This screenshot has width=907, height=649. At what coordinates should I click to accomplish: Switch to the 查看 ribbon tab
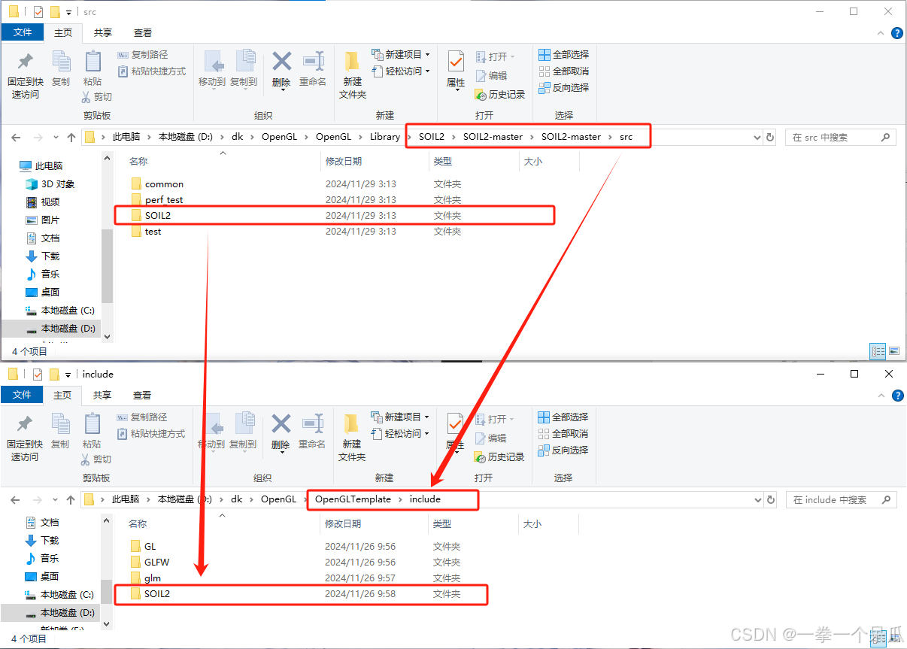[x=142, y=33]
